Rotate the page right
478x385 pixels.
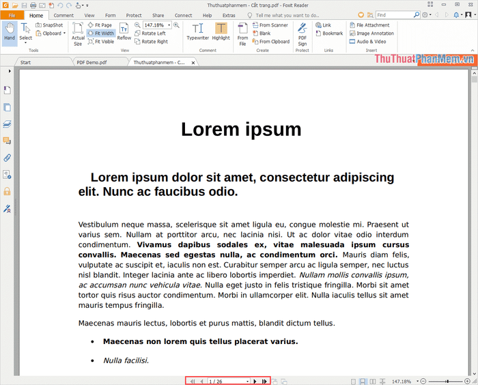tap(152, 42)
